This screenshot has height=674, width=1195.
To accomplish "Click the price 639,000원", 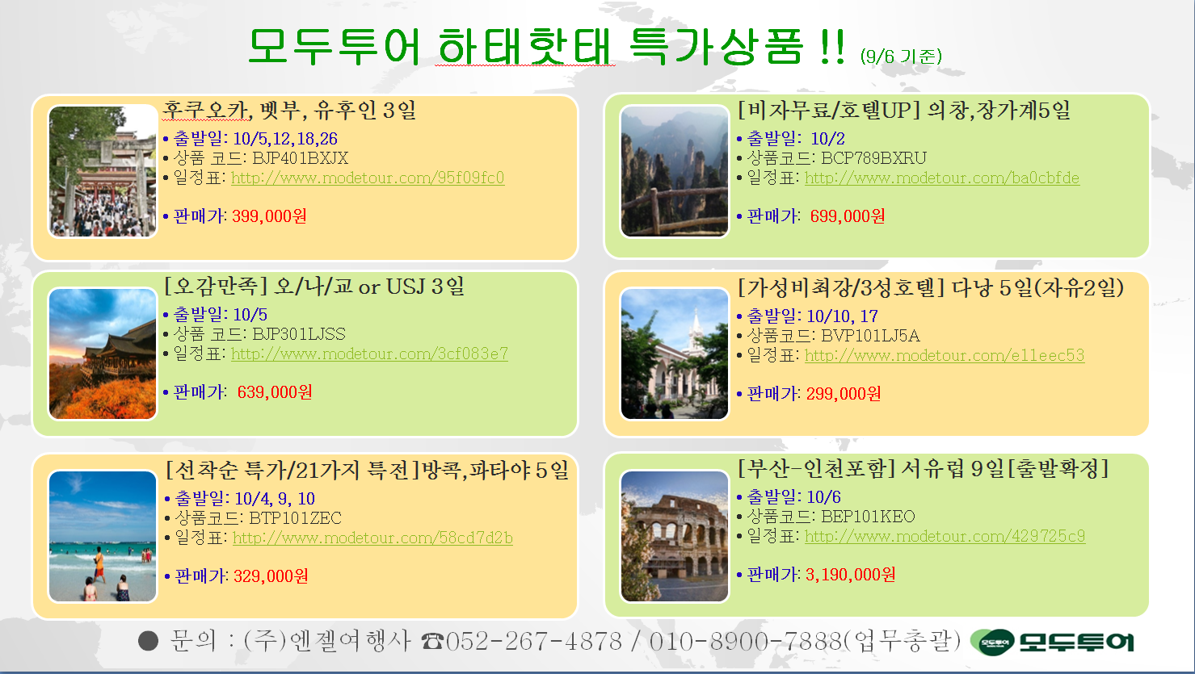I will [x=275, y=392].
